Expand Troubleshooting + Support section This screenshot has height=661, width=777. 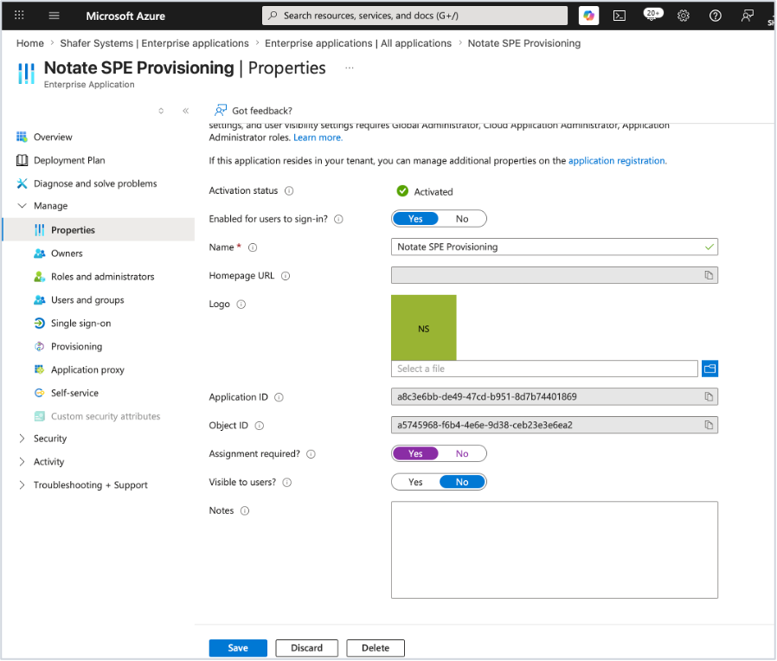point(22,485)
